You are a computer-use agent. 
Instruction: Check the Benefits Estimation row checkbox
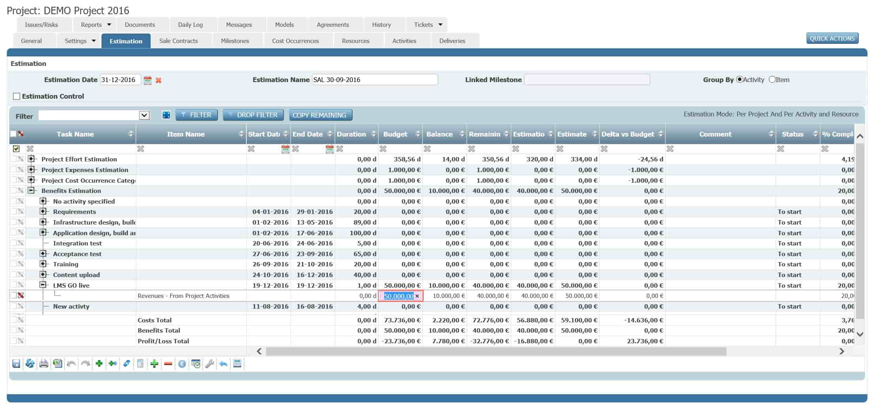coord(13,190)
